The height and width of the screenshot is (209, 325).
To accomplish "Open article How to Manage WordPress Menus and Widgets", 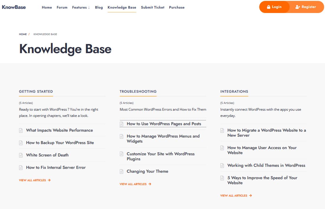I will [163, 139].
